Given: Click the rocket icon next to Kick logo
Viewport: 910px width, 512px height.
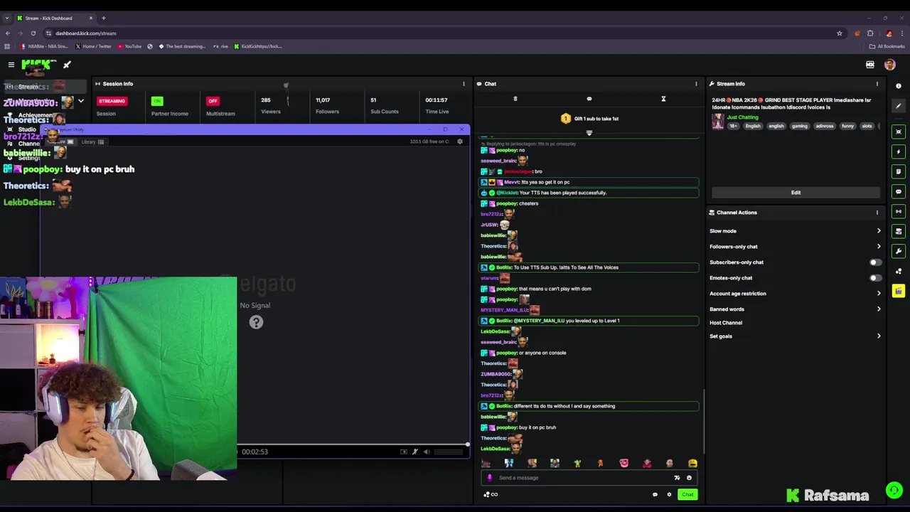Looking at the screenshot, I should pyautogui.click(x=67, y=65).
